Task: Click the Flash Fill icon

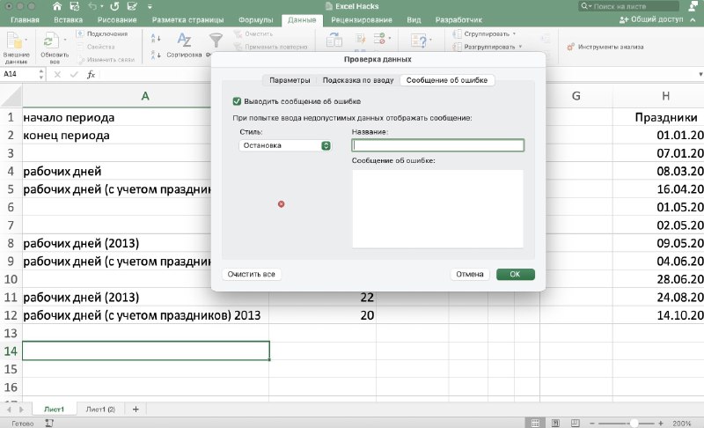Action: pyautogui.click(x=361, y=39)
